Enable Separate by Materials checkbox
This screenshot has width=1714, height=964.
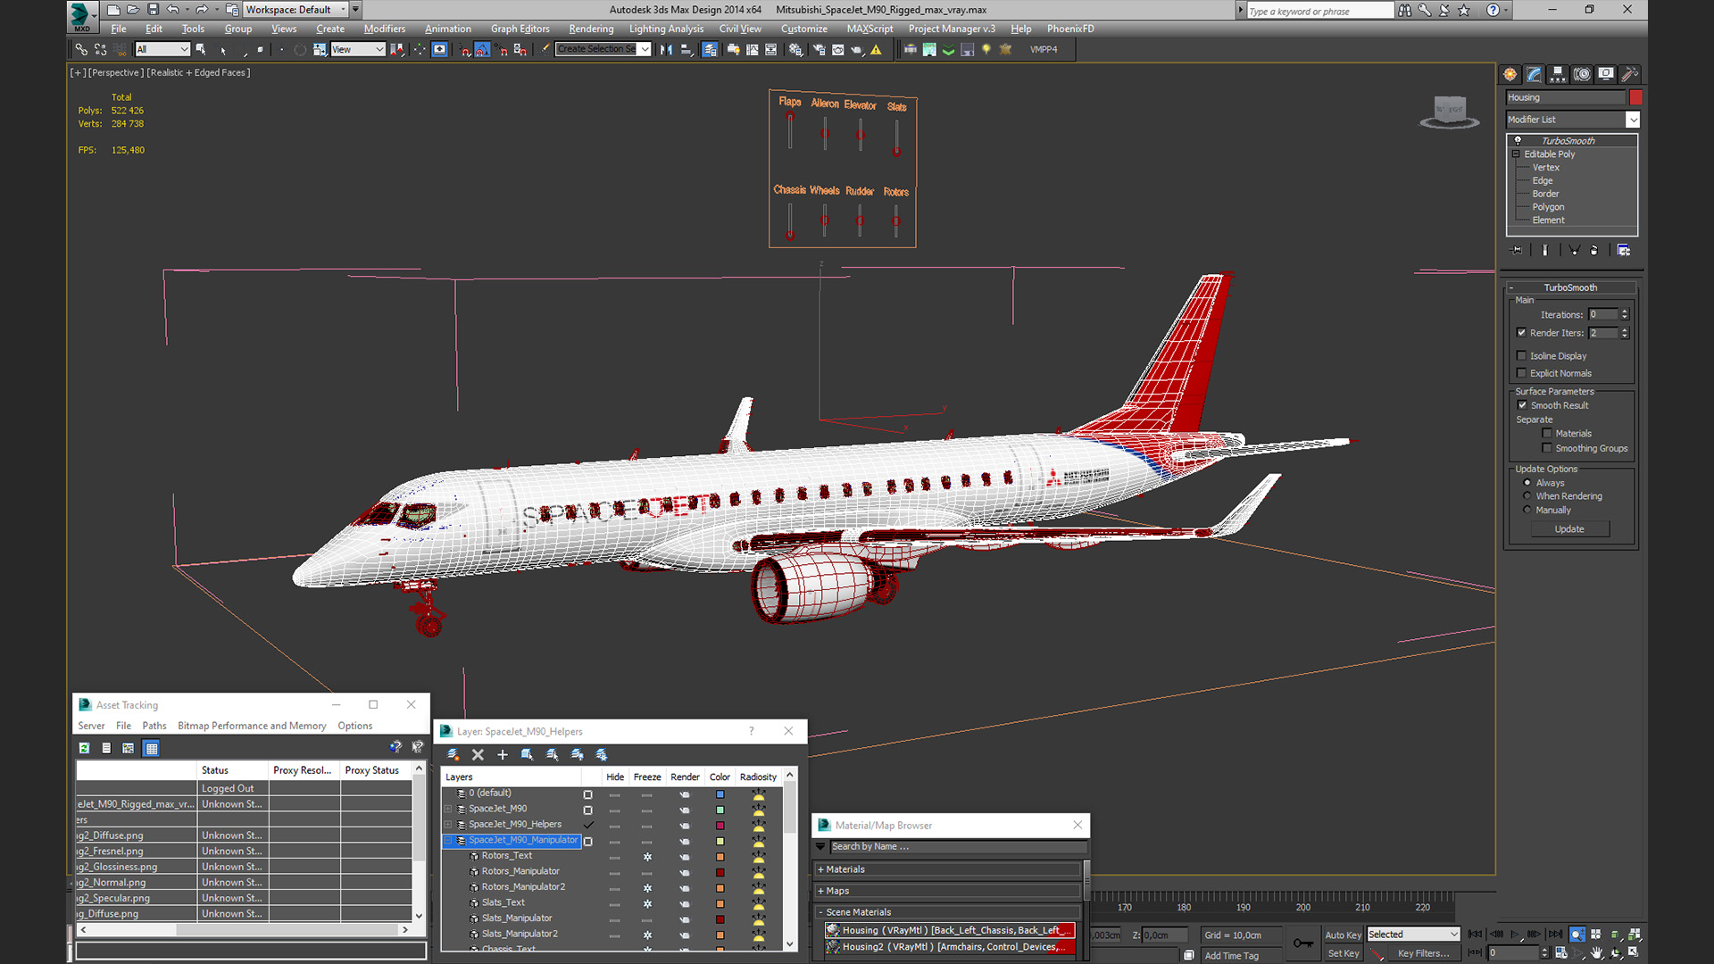(1547, 434)
